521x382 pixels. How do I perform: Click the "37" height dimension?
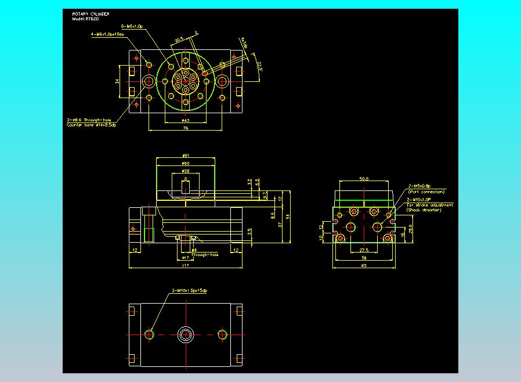pyautogui.click(x=280, y=225)
